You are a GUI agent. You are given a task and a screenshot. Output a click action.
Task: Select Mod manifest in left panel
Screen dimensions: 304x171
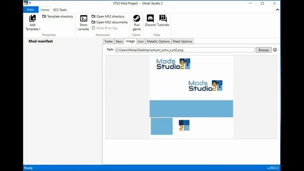tap(40, 41)
